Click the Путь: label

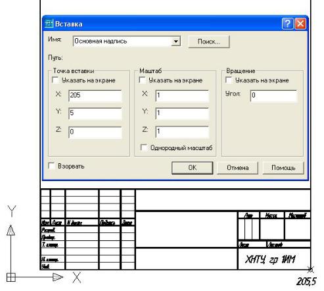55,58
